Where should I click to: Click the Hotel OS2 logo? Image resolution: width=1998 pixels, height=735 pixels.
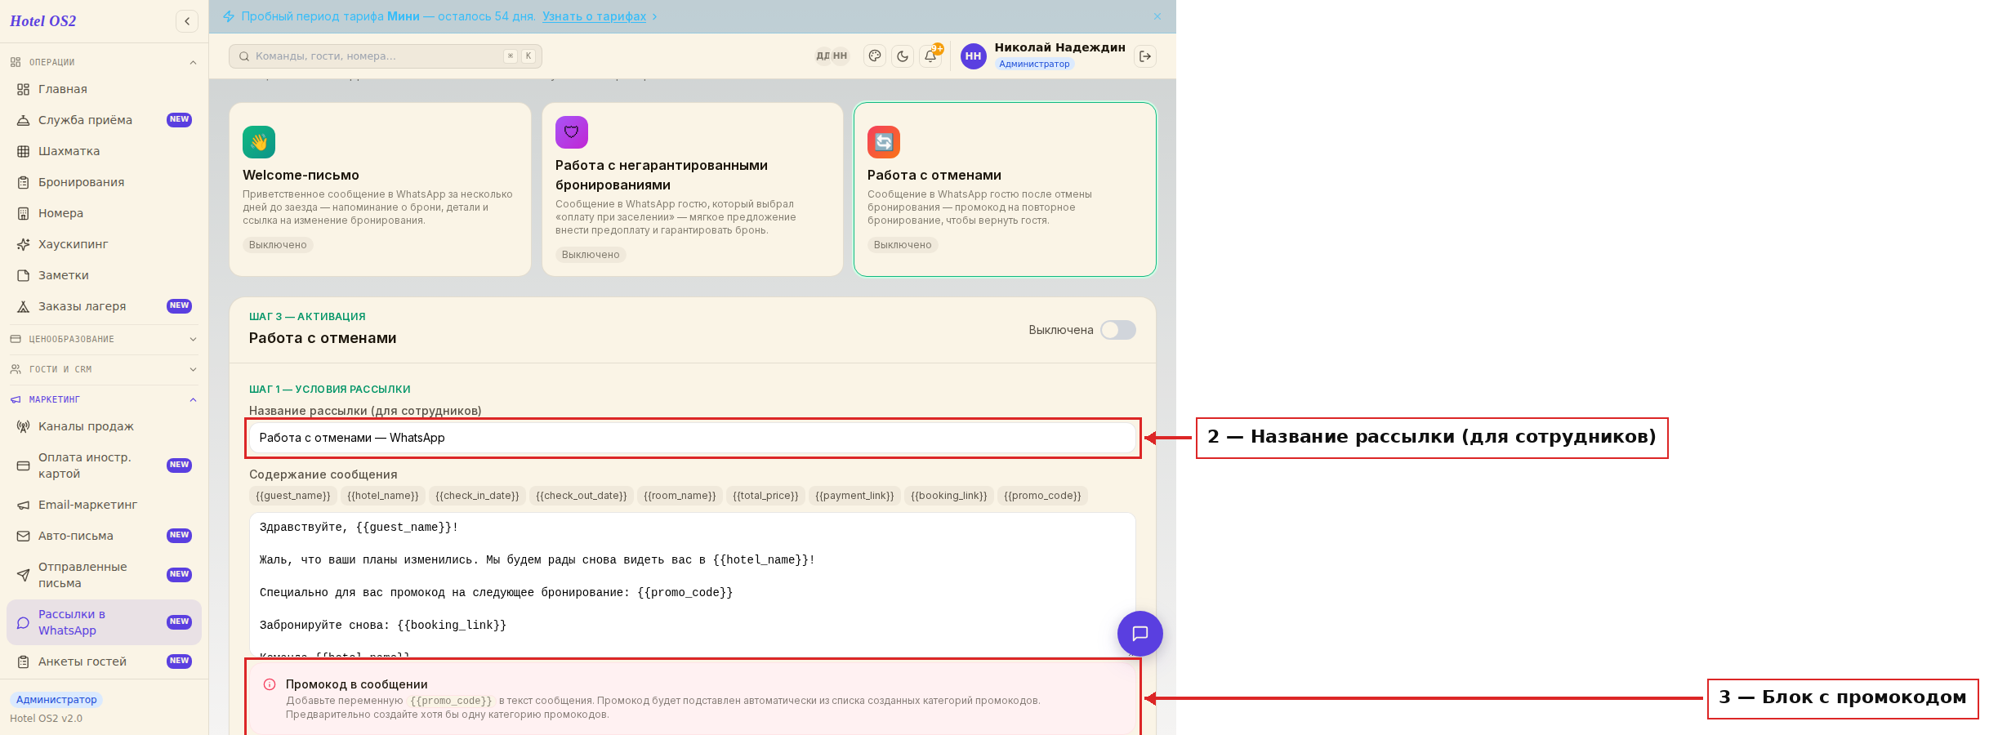click(x=43, y=21)
